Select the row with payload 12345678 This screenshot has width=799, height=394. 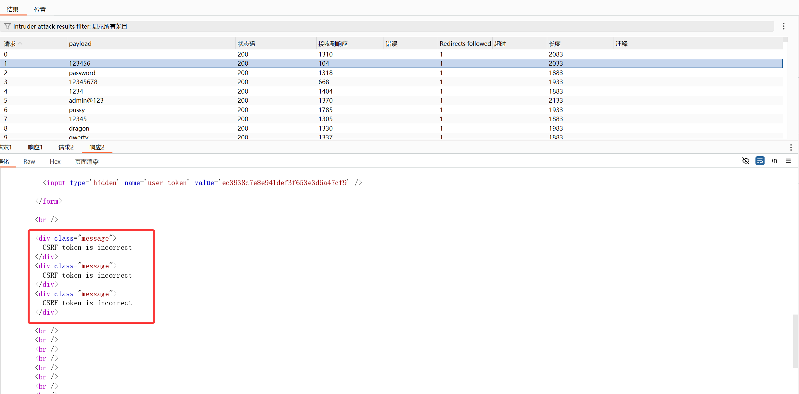391,82
